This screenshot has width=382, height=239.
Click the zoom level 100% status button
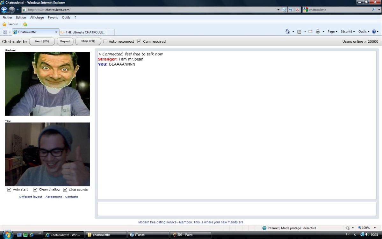click(x=364, y=228)
